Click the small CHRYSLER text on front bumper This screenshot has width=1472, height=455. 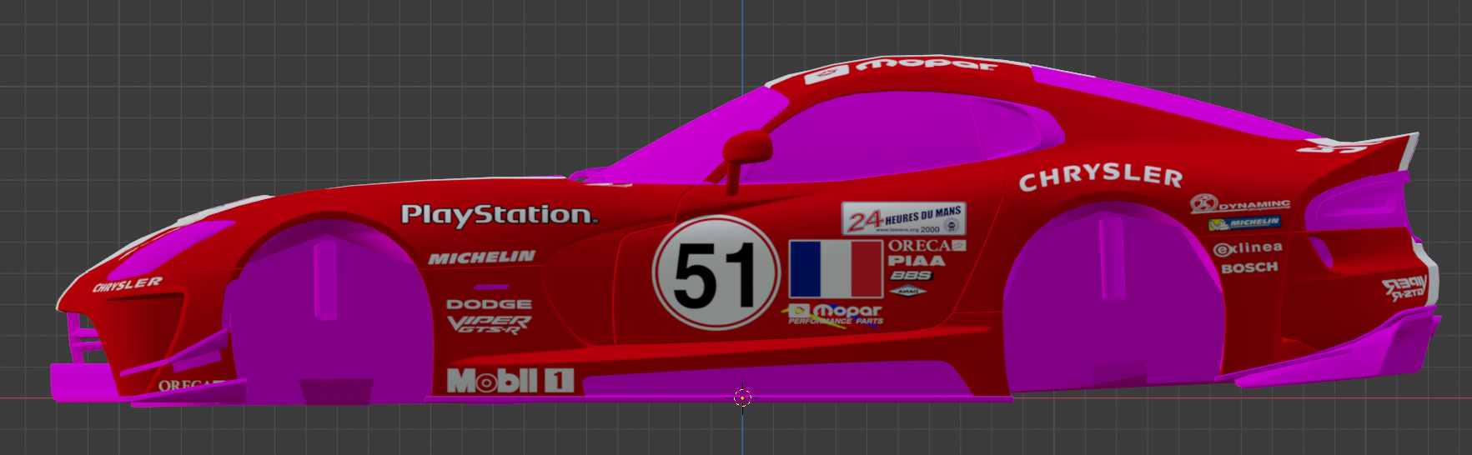tap(127, 285)
